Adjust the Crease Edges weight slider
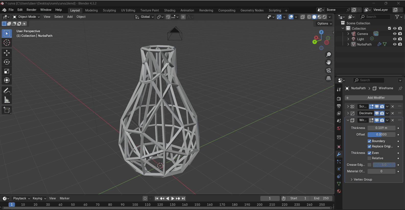405x210 pixels. (384, 165)
